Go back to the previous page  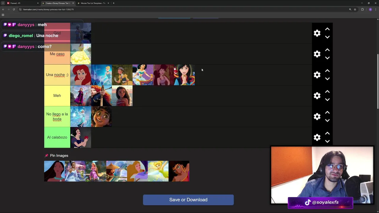tap(3, 9)
